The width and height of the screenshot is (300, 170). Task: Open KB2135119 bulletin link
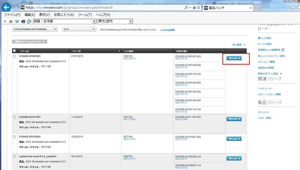[181, 67]
